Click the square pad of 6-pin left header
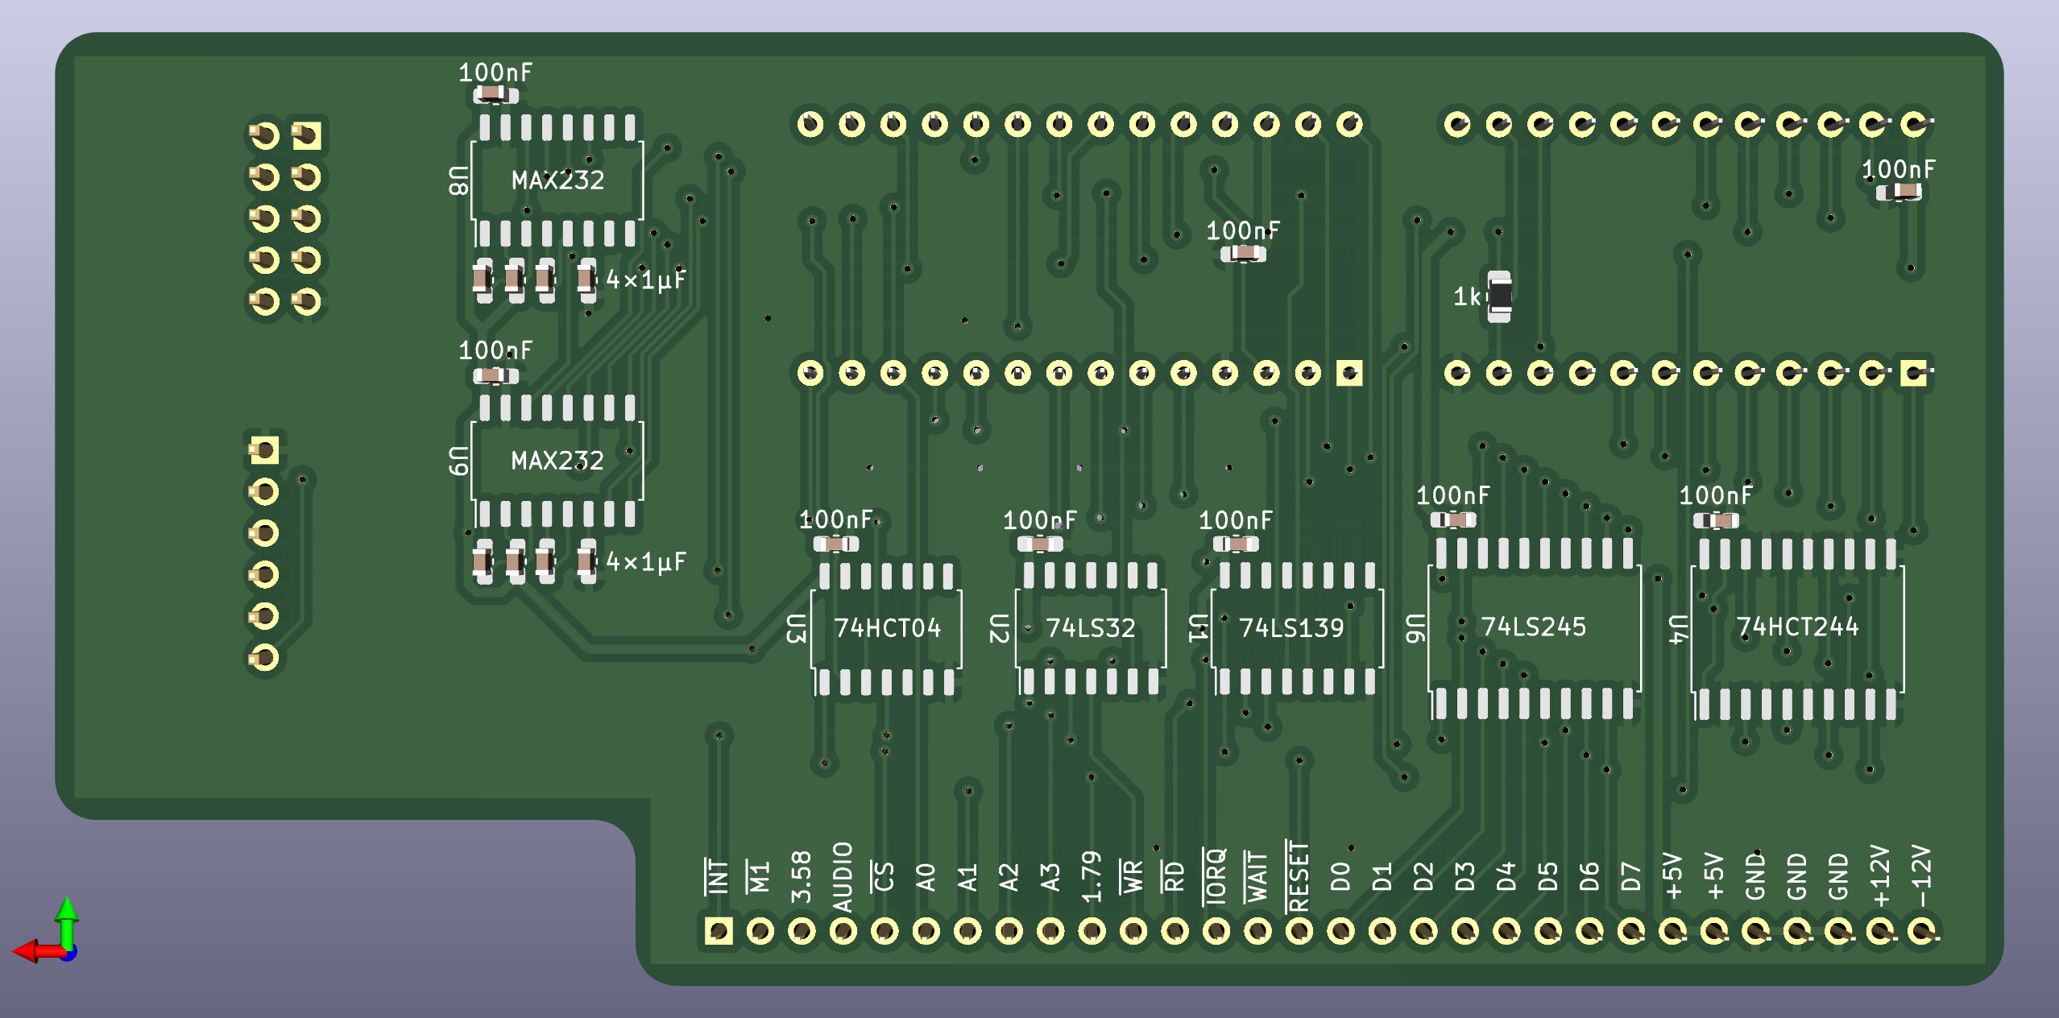This screenshot has width=2059, height=1018. click(264, 450)
